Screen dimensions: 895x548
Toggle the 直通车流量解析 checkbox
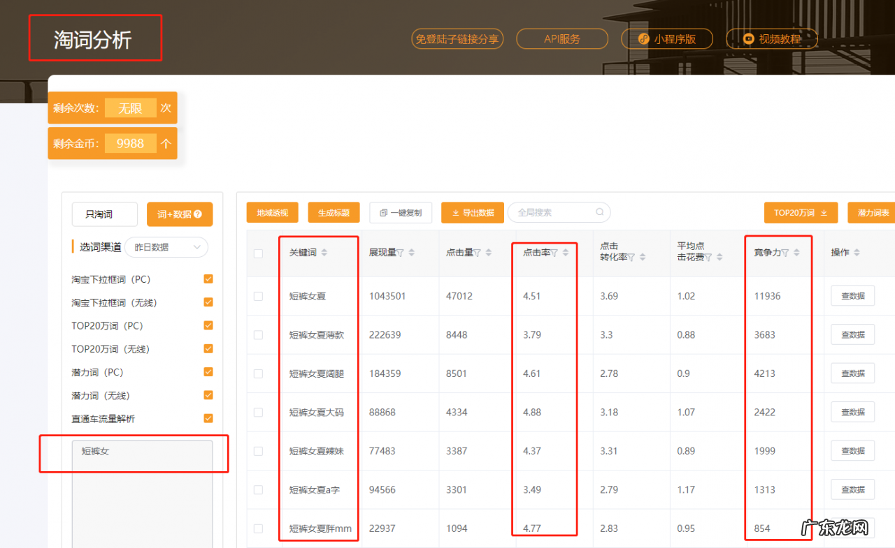tap(208, 419)
